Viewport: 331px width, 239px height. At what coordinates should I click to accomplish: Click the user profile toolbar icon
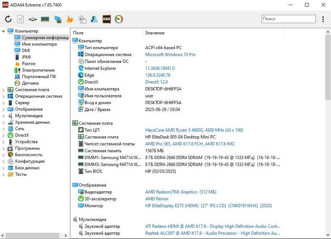pyautogui.click(x=94, y=19)
